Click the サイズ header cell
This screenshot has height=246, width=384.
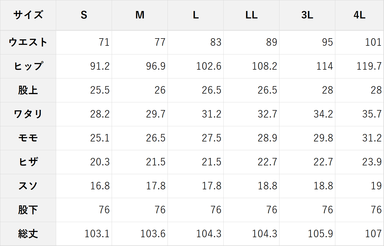point(28,15)
